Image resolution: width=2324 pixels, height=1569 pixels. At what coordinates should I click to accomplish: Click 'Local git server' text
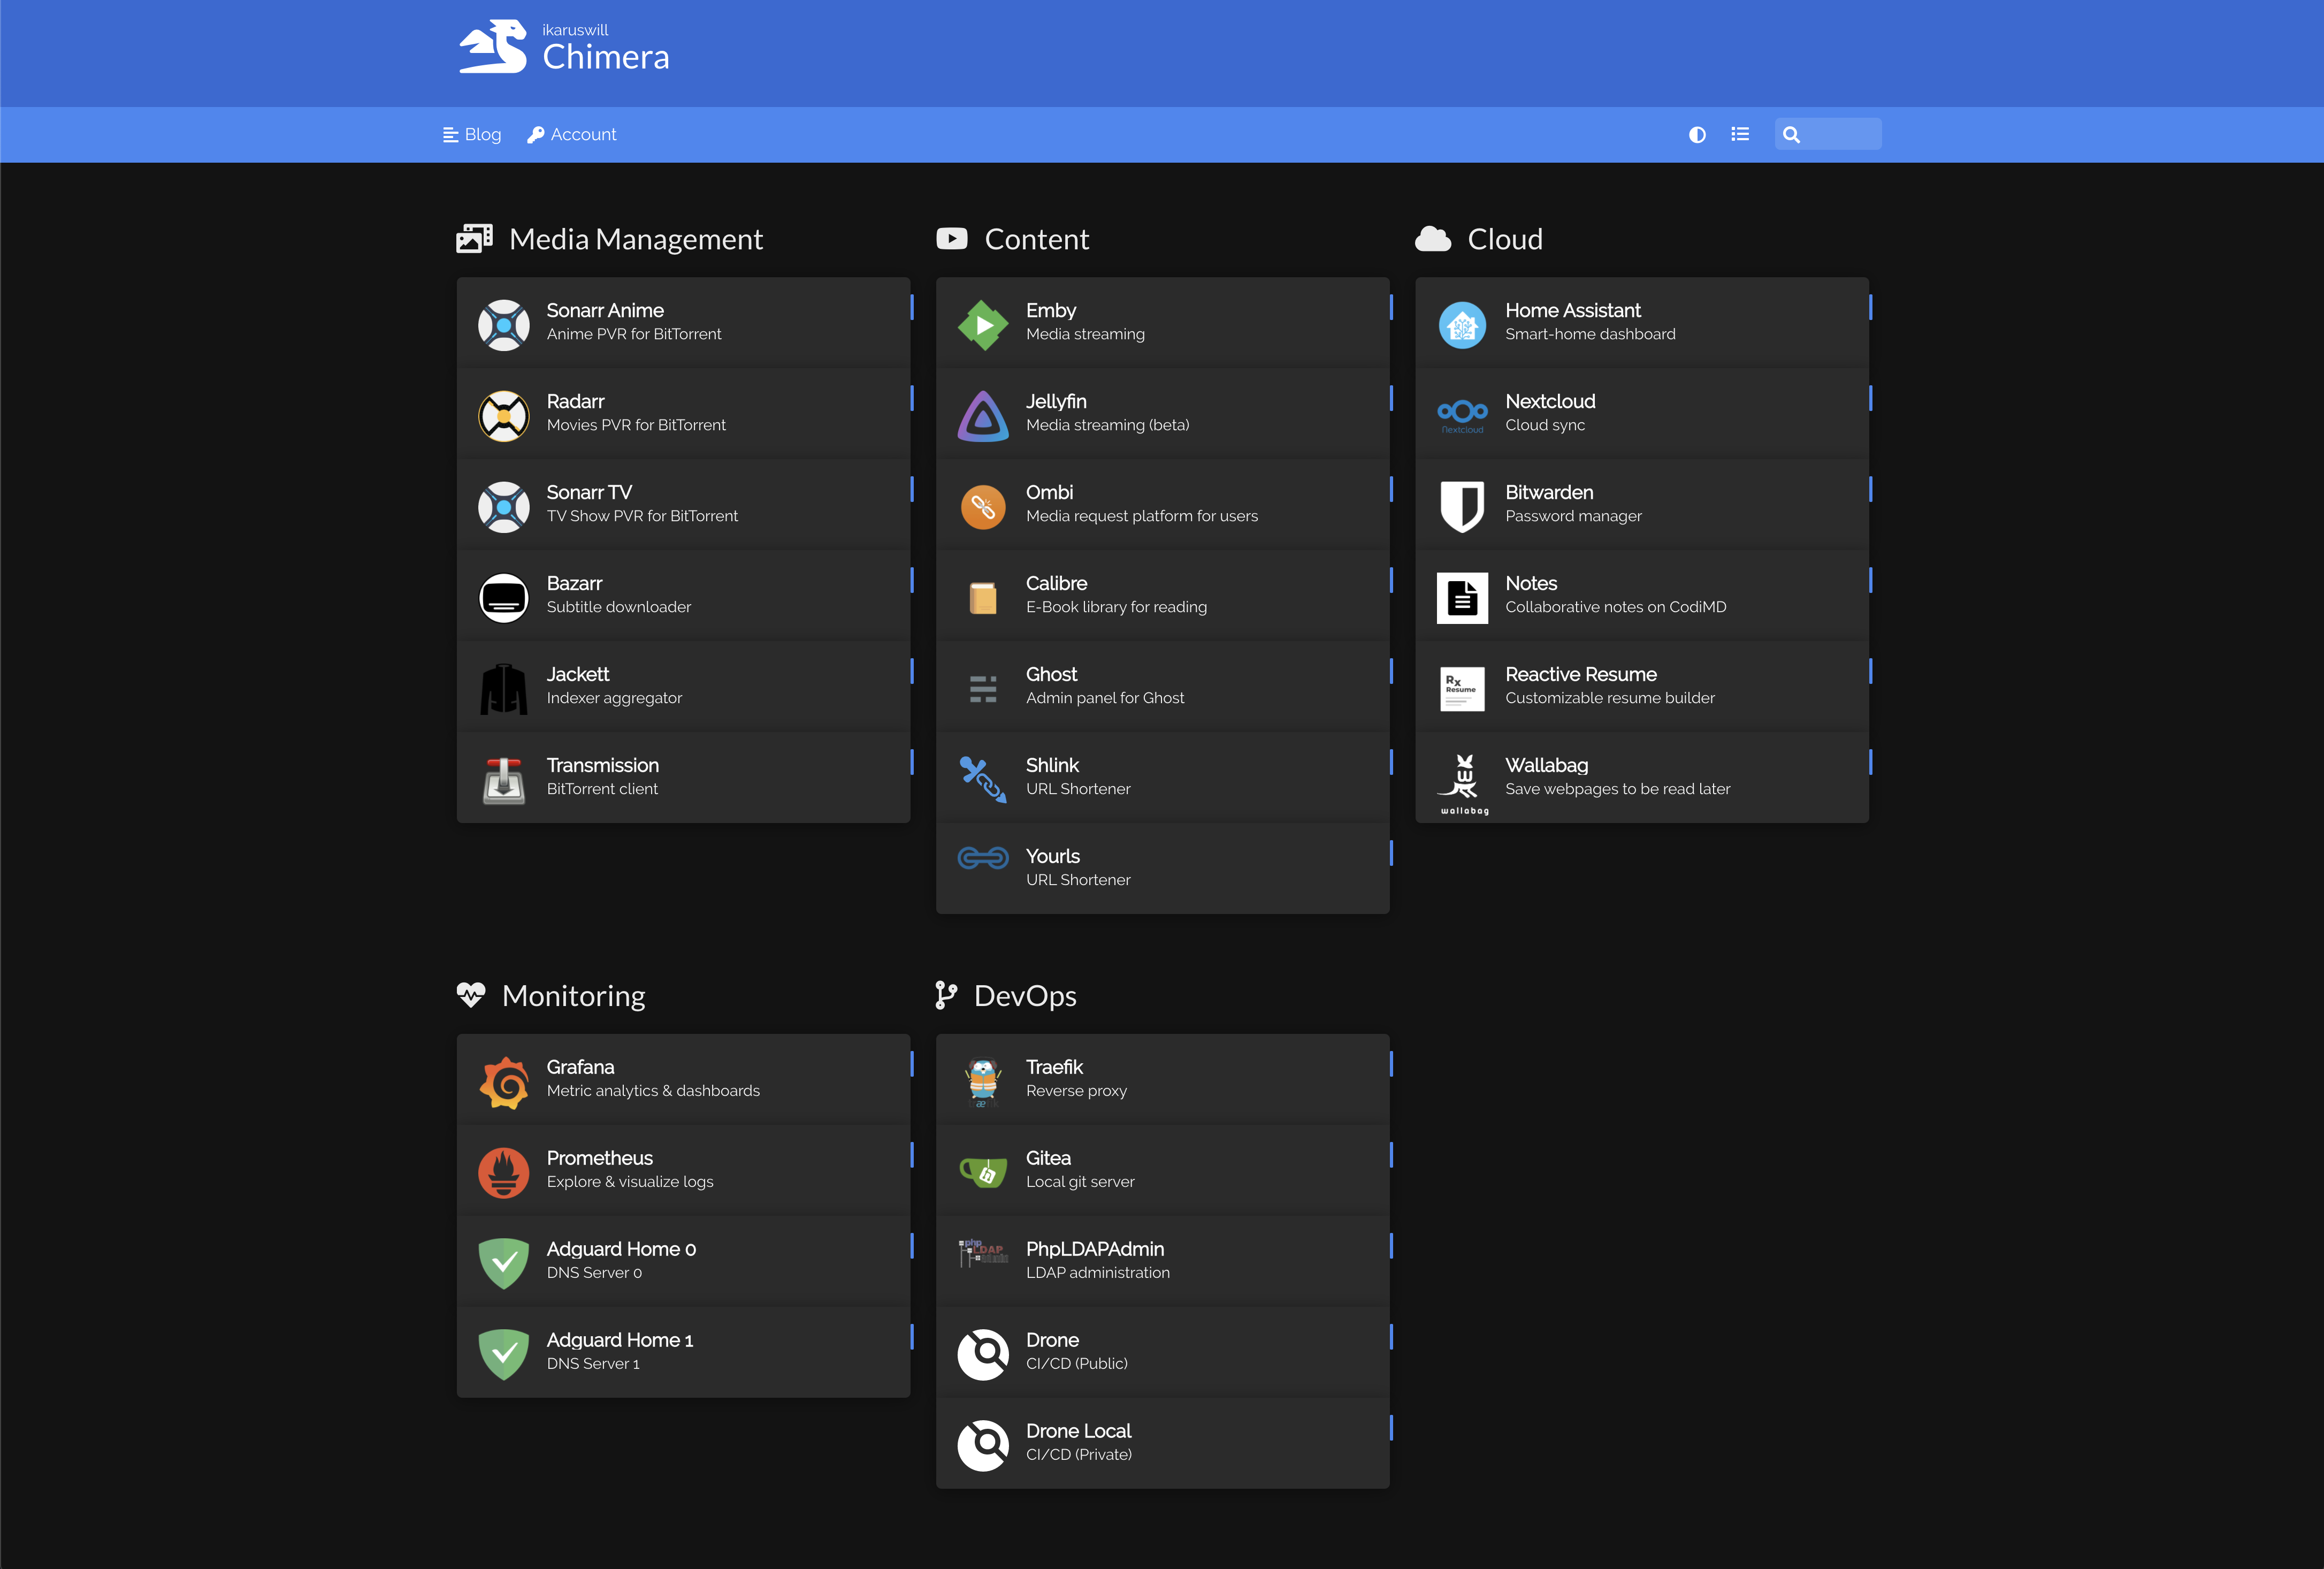coord(1080,1182)
